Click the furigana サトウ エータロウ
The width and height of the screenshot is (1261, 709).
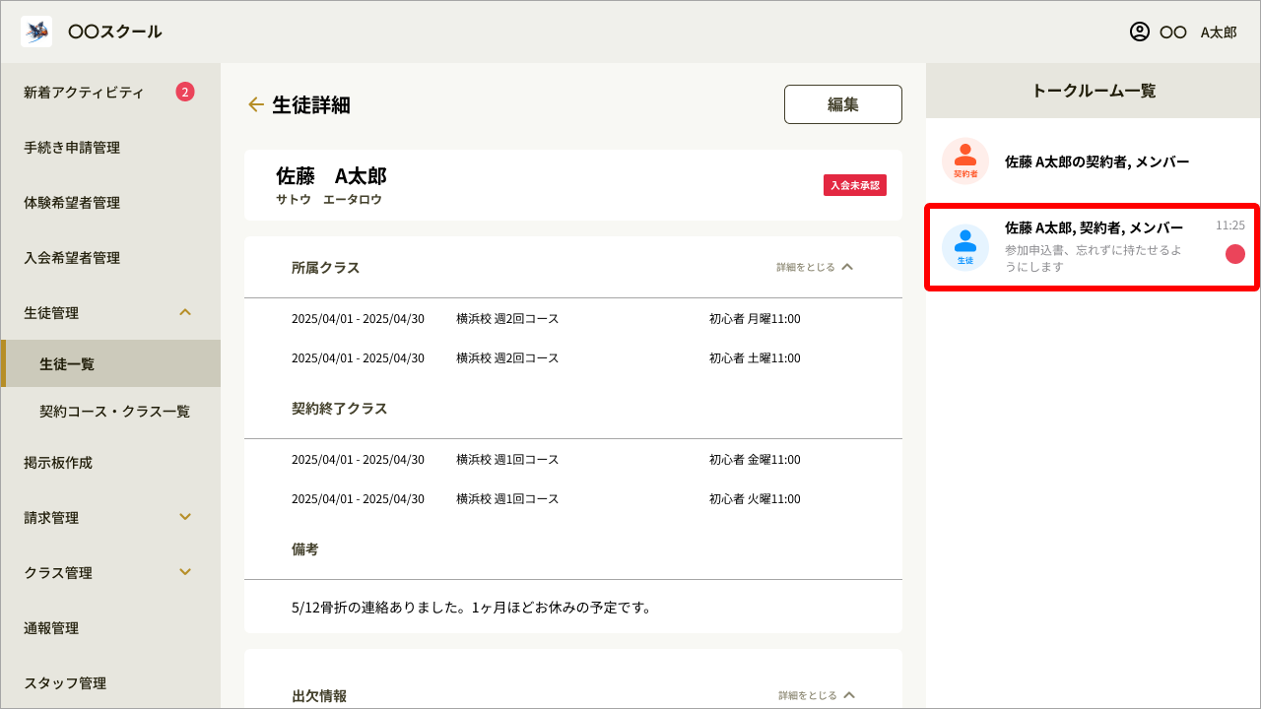[329, 199]
